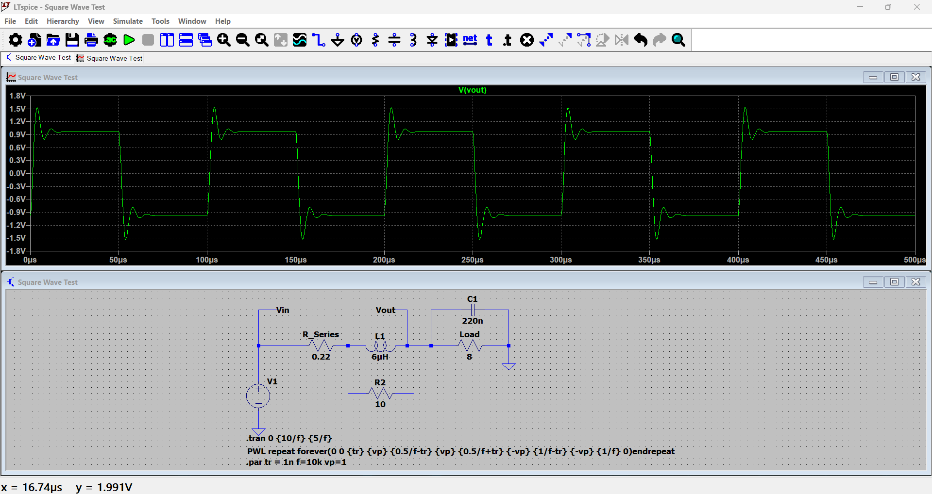The image size is (932, 494).
Task: Select the place voltage source tool
Action: click(x=356, y=40)
